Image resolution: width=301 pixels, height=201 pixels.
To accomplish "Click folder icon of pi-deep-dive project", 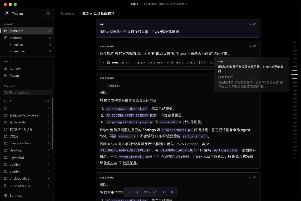I will [x=6, y=178].
